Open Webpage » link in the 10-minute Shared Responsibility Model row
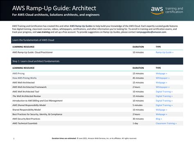The width and height of the screenshot is (194, 150). click(x=161, y=110)
